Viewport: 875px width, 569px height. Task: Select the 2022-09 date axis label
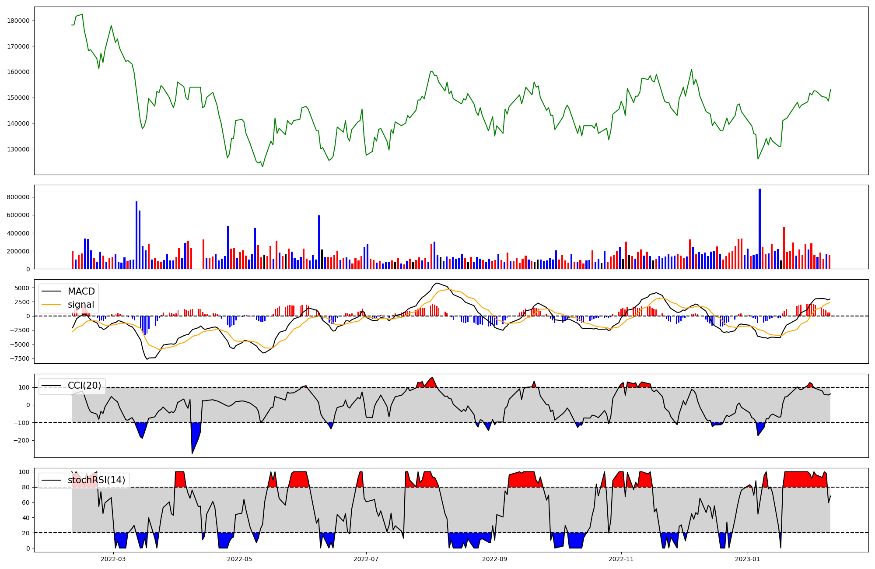pos(495,559)
